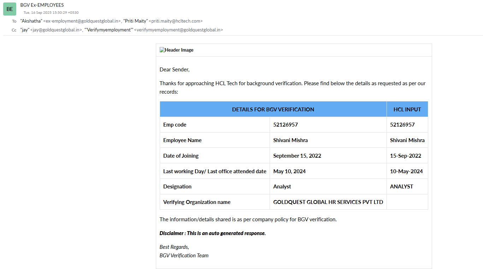483x269 pixels.
Task: Click the green BE sender avatar
Action: point(10,9)
